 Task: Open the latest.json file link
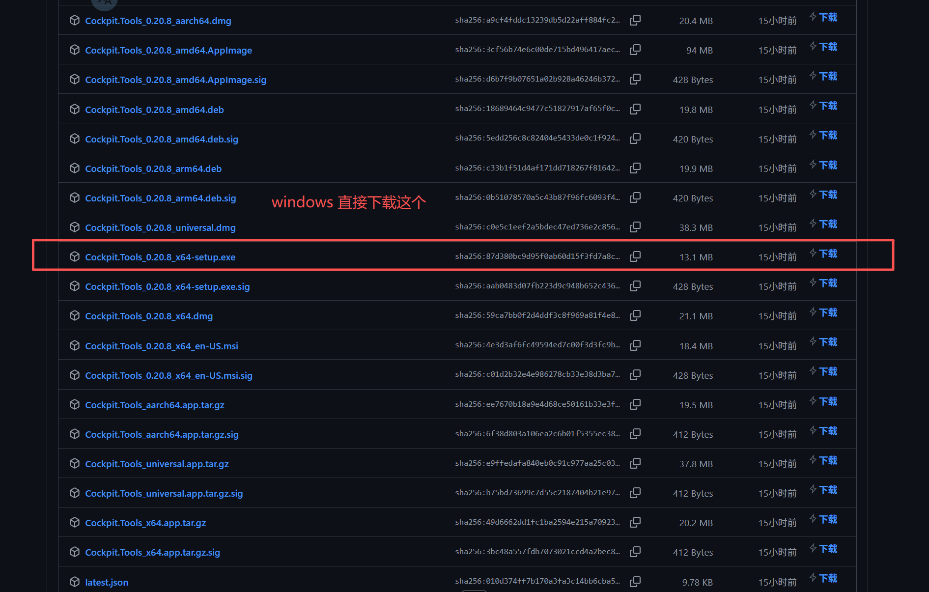(x=107, y=582)
